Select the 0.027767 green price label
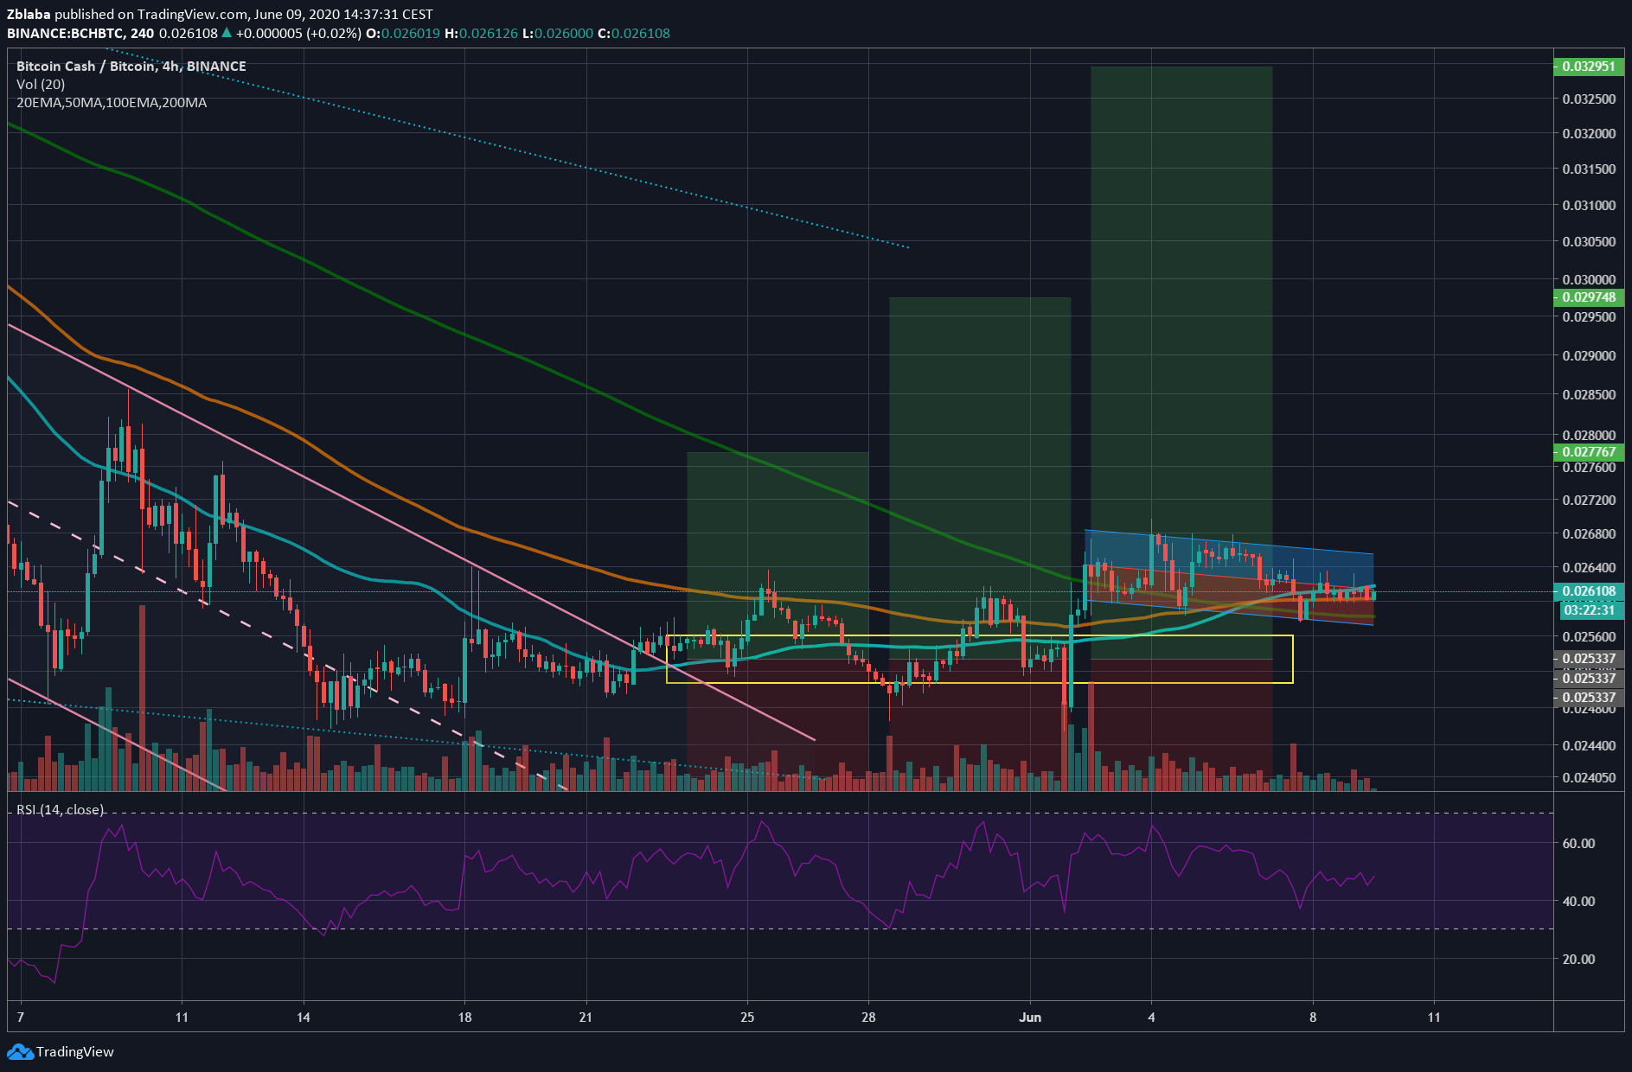The image size is (1632, 1072). (1590, 451)
